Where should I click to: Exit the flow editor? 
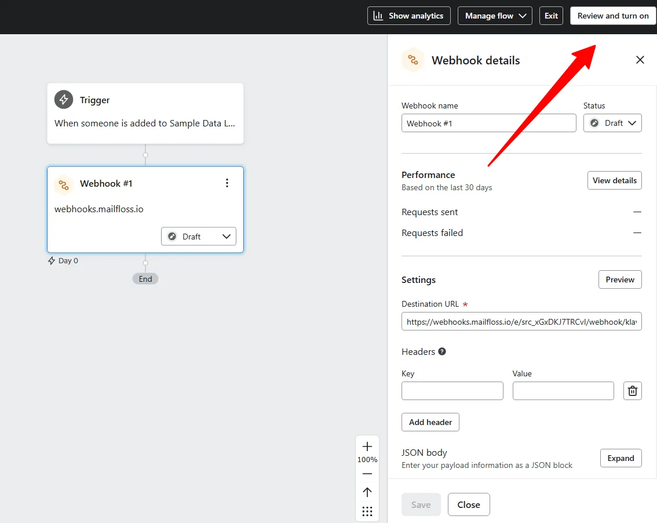click(x=551, y=16)
